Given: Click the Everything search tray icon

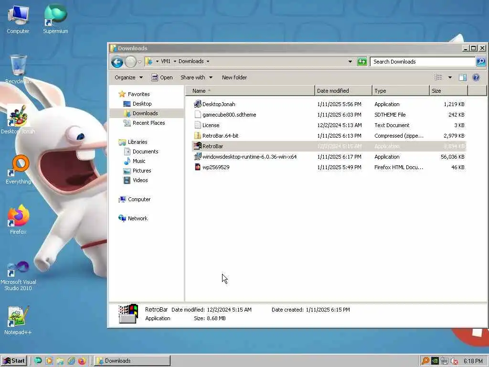Looking at the screenshot, I should (425, 361).
